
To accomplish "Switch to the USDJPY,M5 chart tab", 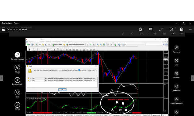I will coord(60,115).
